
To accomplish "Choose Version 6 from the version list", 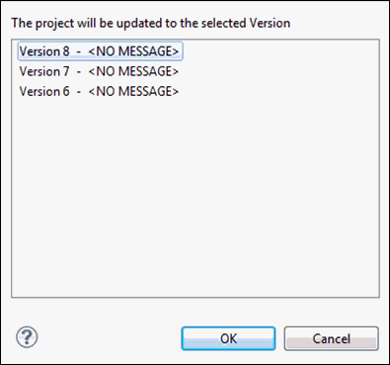I will coord(99,91).
